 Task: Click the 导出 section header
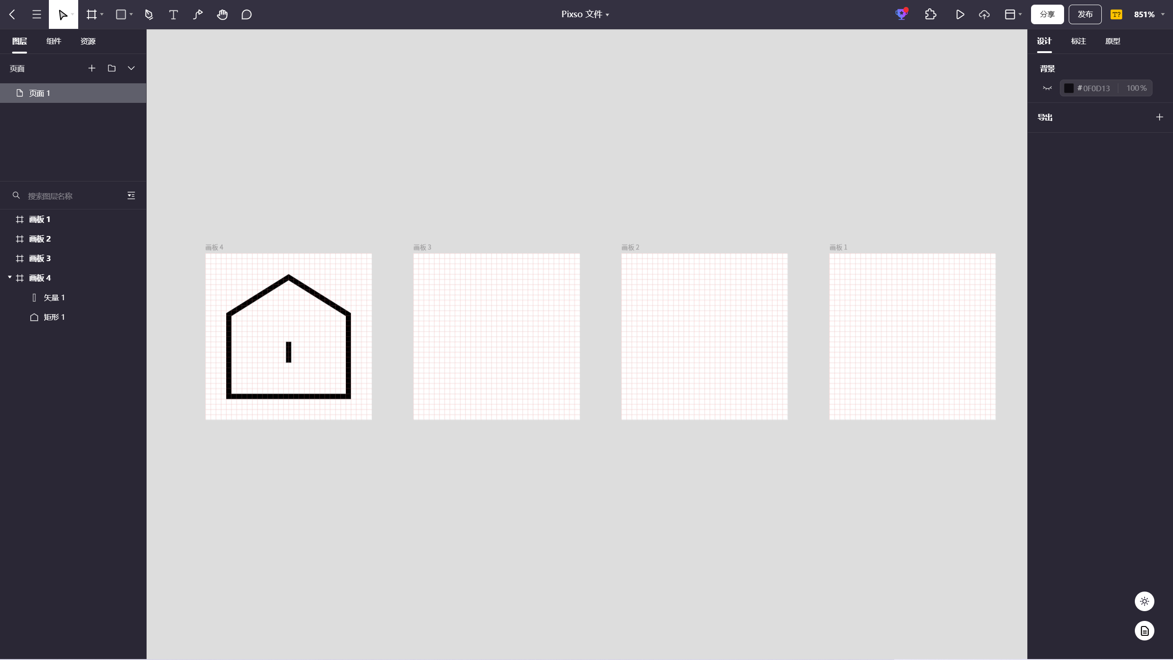coord(1045,117)
